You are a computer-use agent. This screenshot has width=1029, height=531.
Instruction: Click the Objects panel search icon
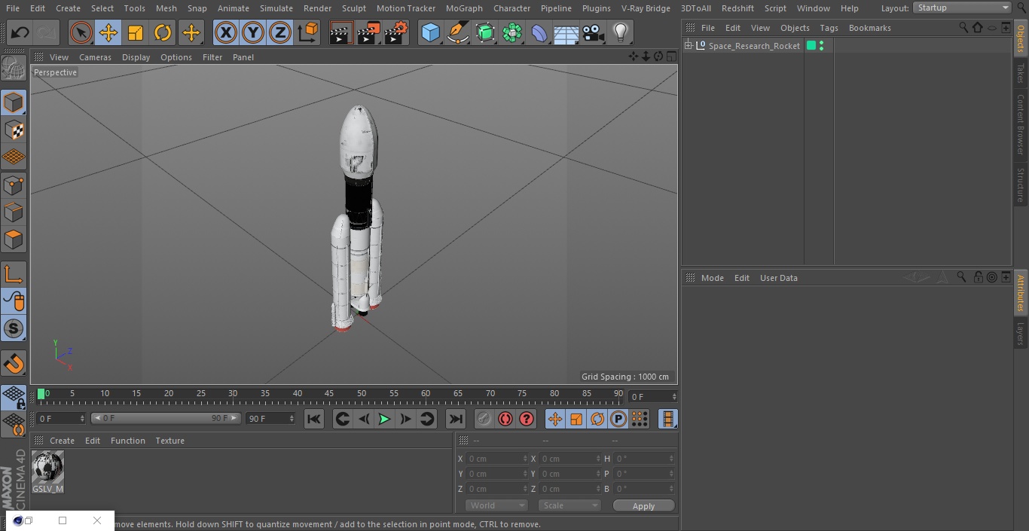(963, 27)
